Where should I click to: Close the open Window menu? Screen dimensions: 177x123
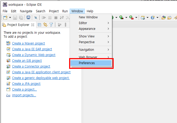coord(77,11)
